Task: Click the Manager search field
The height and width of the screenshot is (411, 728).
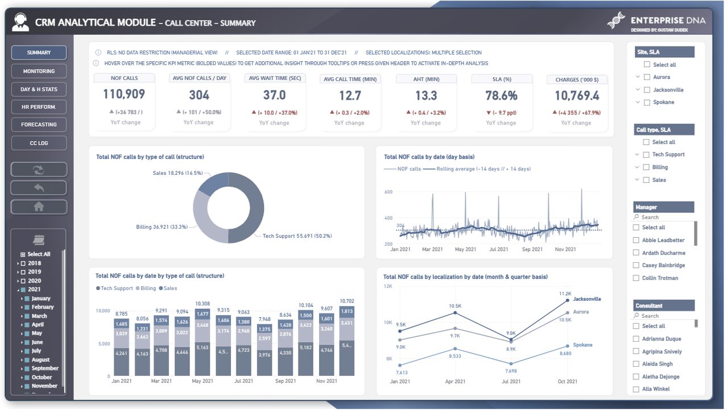Action: pos(663,217)
